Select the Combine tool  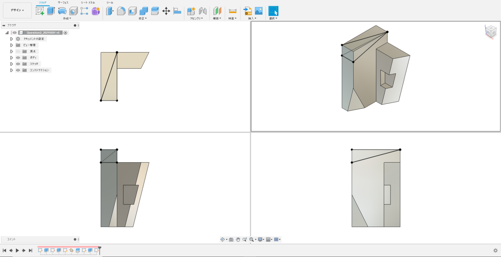[x=144, y=11]
